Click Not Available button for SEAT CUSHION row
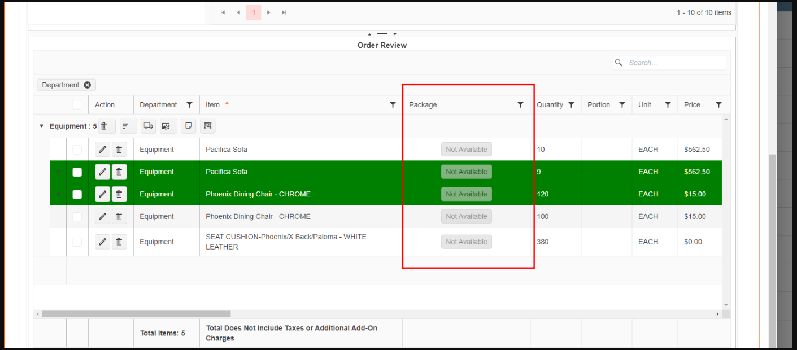This screenshot has height=350, width=797. pos(466,242)
